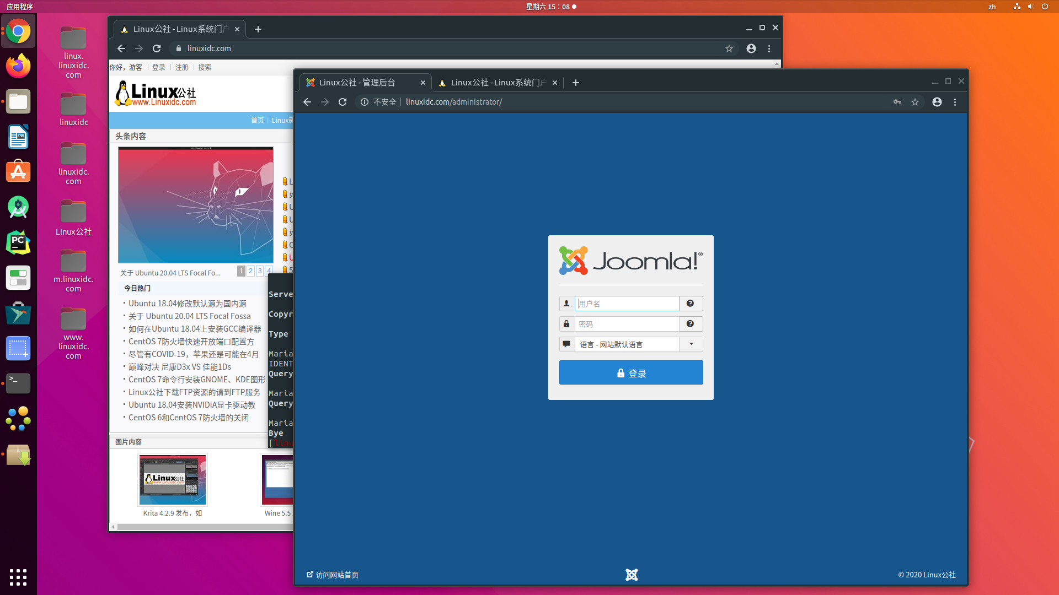The image size is (1059, 595).
Task: Open a new tab in the admin window
Action: (576, 83)
